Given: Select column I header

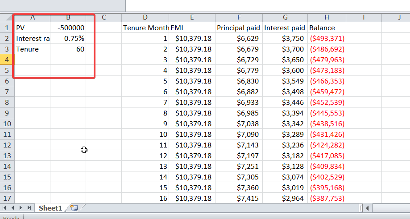Looking at the screenshot, I should tap(364, 17).
